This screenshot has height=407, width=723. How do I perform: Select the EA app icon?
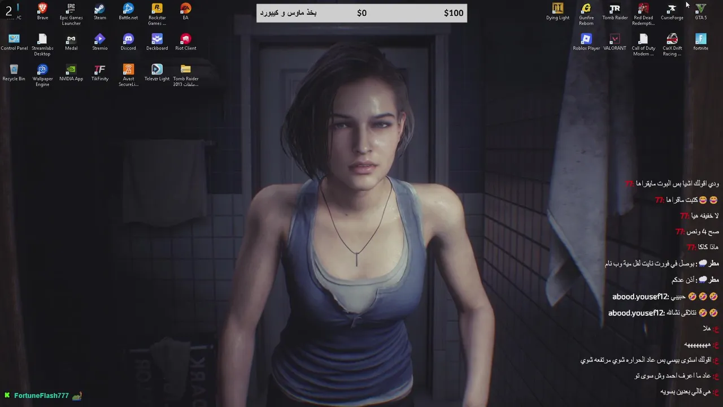(185, 11)
